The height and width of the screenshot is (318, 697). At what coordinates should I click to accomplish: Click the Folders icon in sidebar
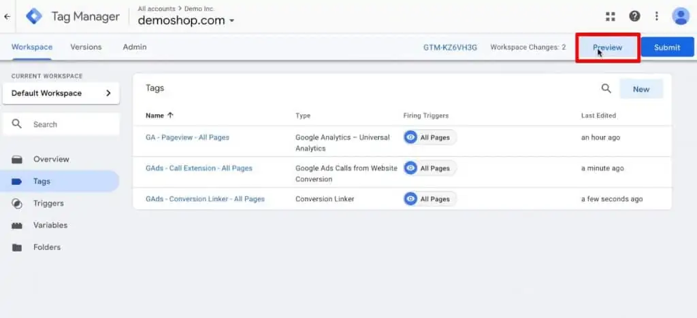[x=17, y=247]
